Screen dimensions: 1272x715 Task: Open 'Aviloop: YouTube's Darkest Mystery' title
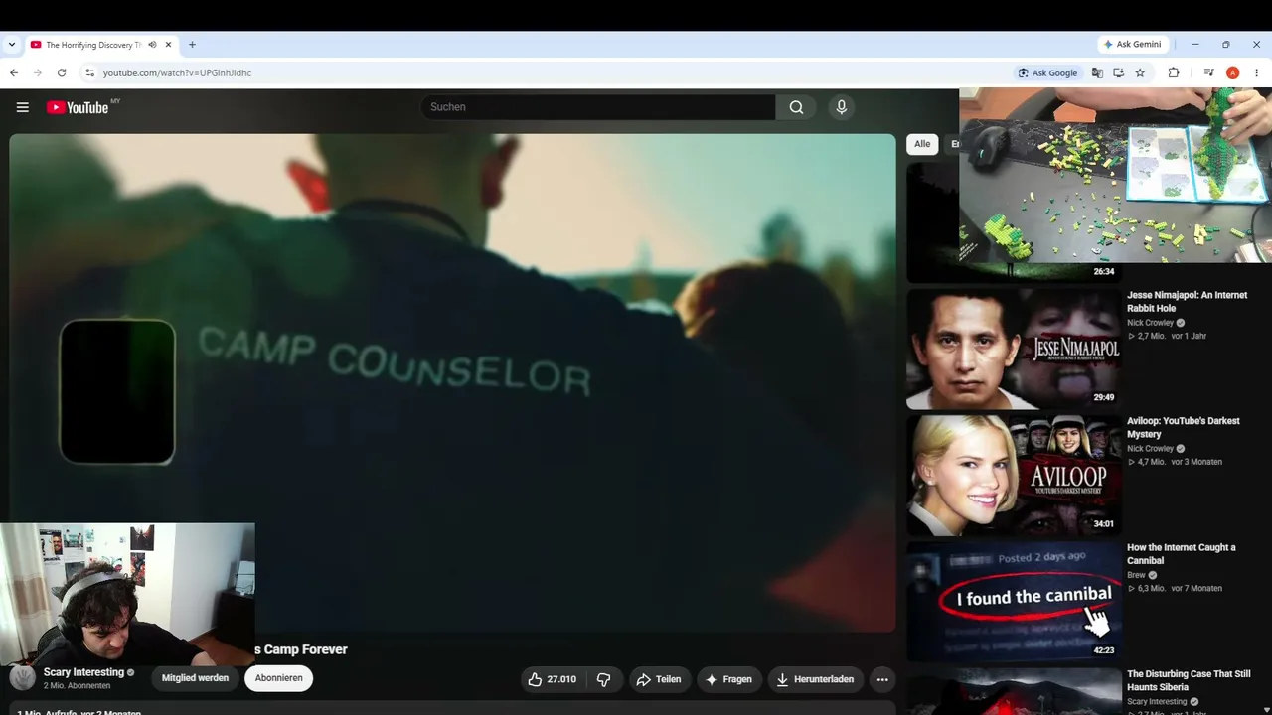click(1183, 428)
